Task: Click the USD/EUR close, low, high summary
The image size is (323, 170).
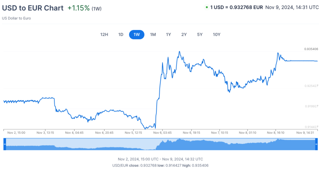Action: (x=160, y=165)
